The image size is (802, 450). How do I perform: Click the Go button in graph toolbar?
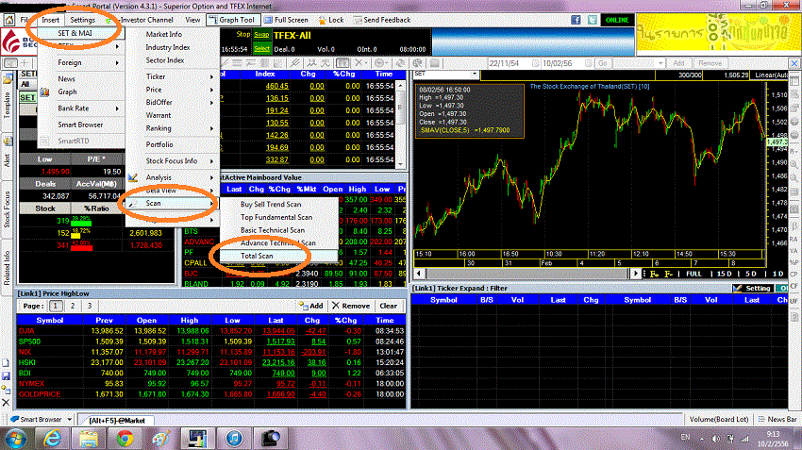coord(603,63)
